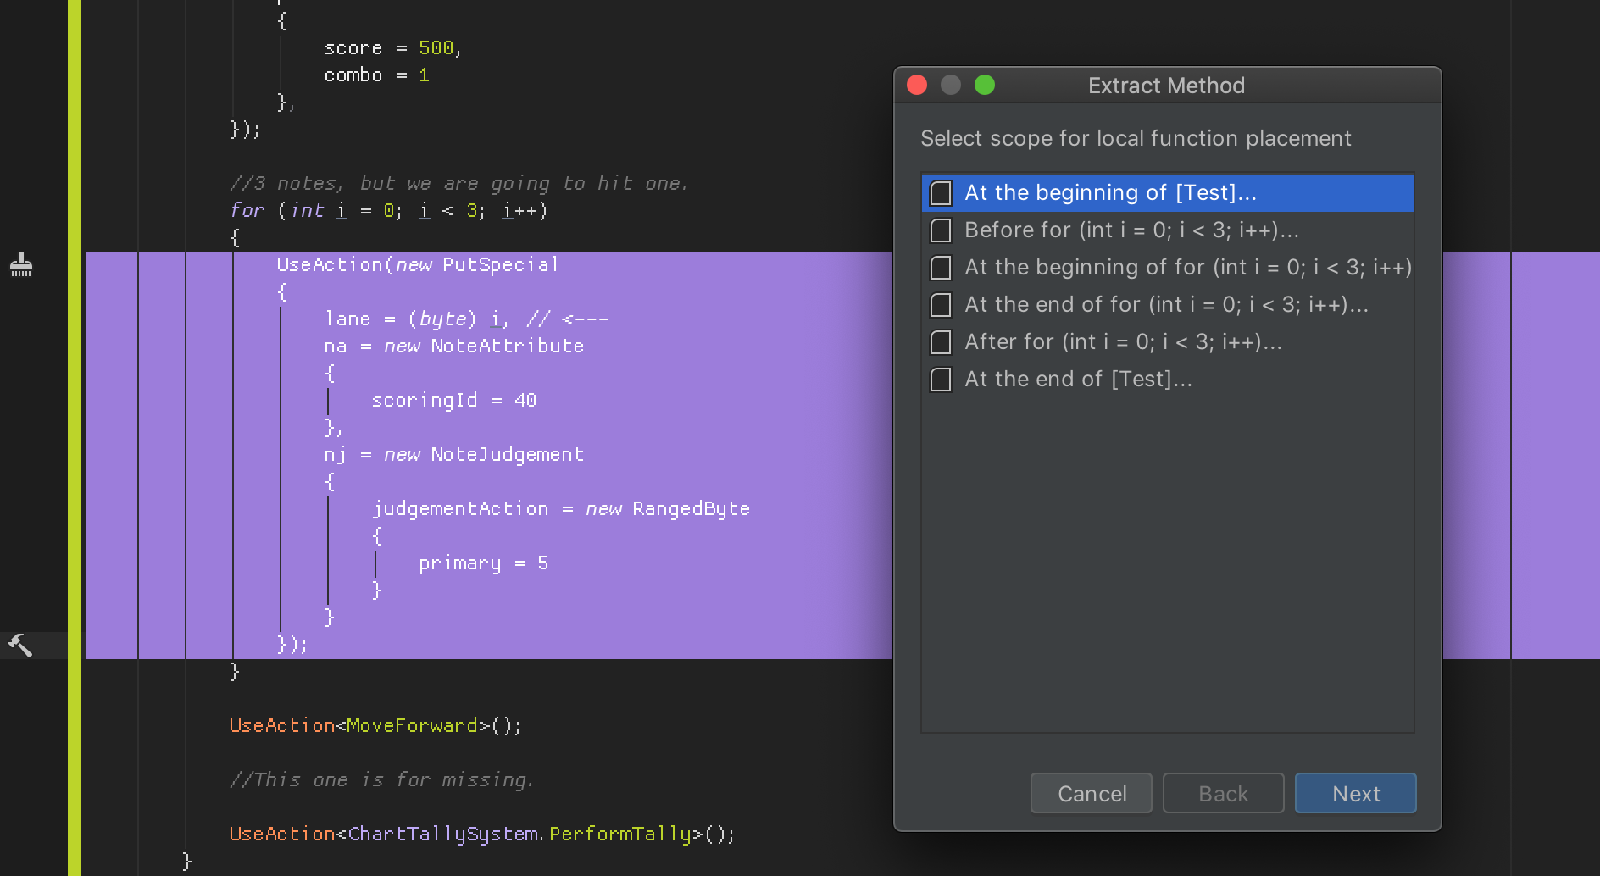Click the UseAction<MoveForward> code line

point(375,726)
